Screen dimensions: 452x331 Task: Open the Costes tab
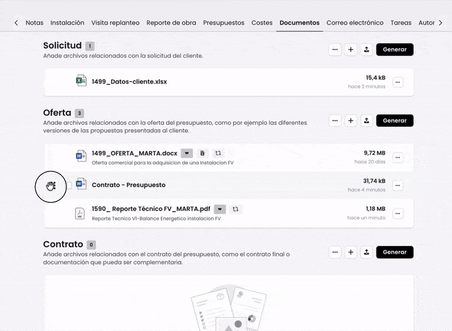coord(262,23)
